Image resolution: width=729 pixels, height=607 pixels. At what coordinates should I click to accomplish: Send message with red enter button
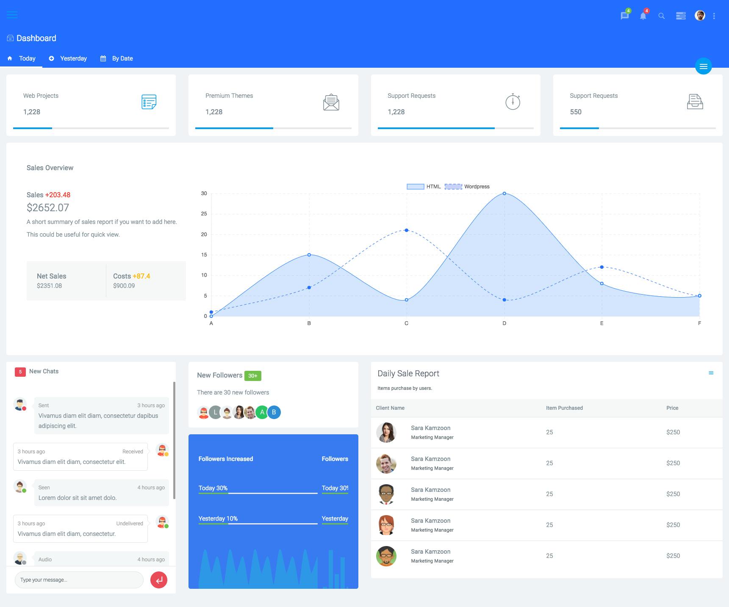(x=159, y=580)
